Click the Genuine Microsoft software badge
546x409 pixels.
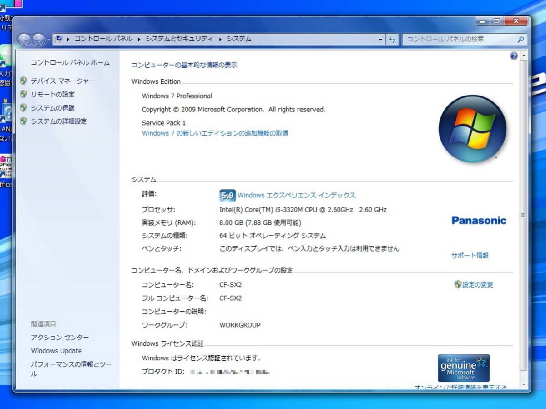point(463,368)
